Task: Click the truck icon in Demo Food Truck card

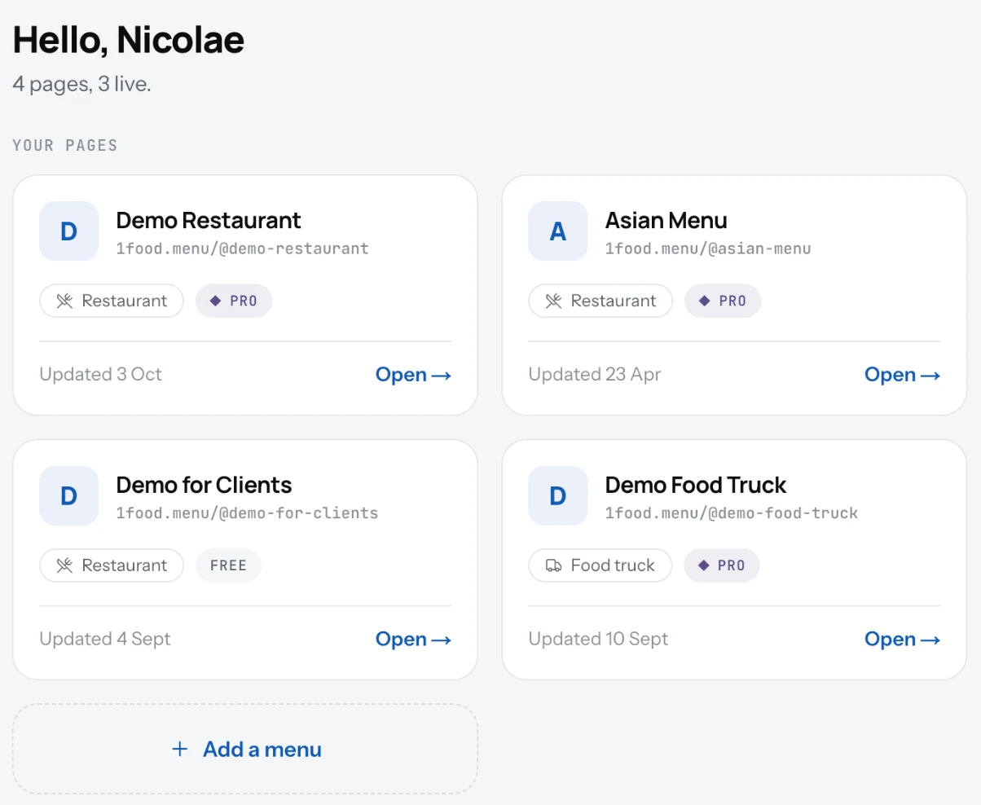Action: pos(553,565)
